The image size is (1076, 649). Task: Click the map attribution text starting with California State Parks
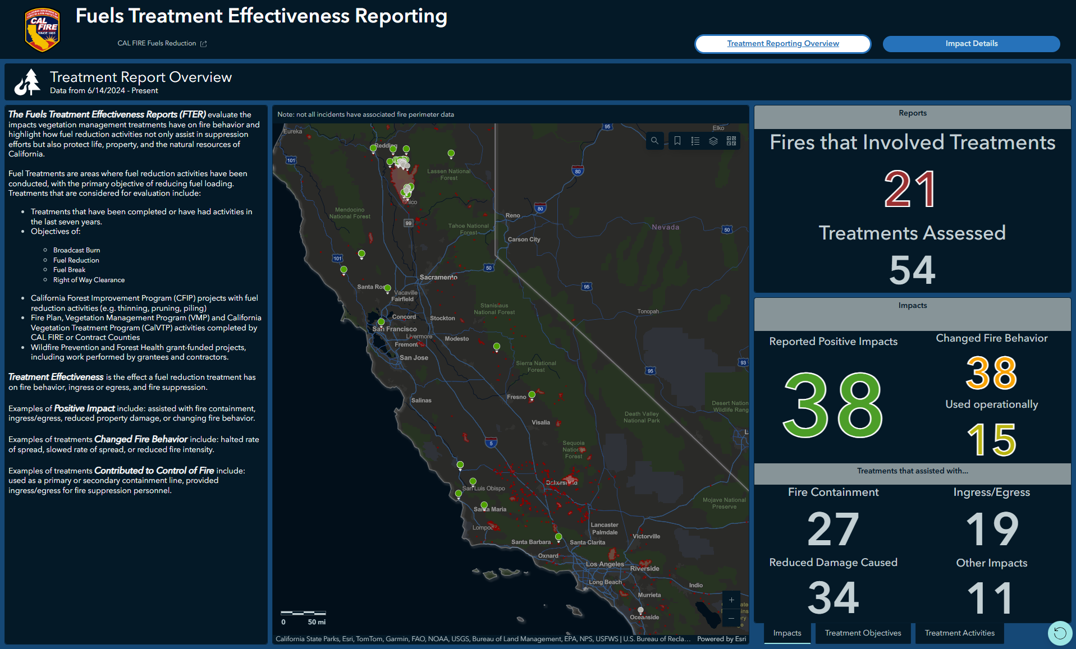click(483, 639)
